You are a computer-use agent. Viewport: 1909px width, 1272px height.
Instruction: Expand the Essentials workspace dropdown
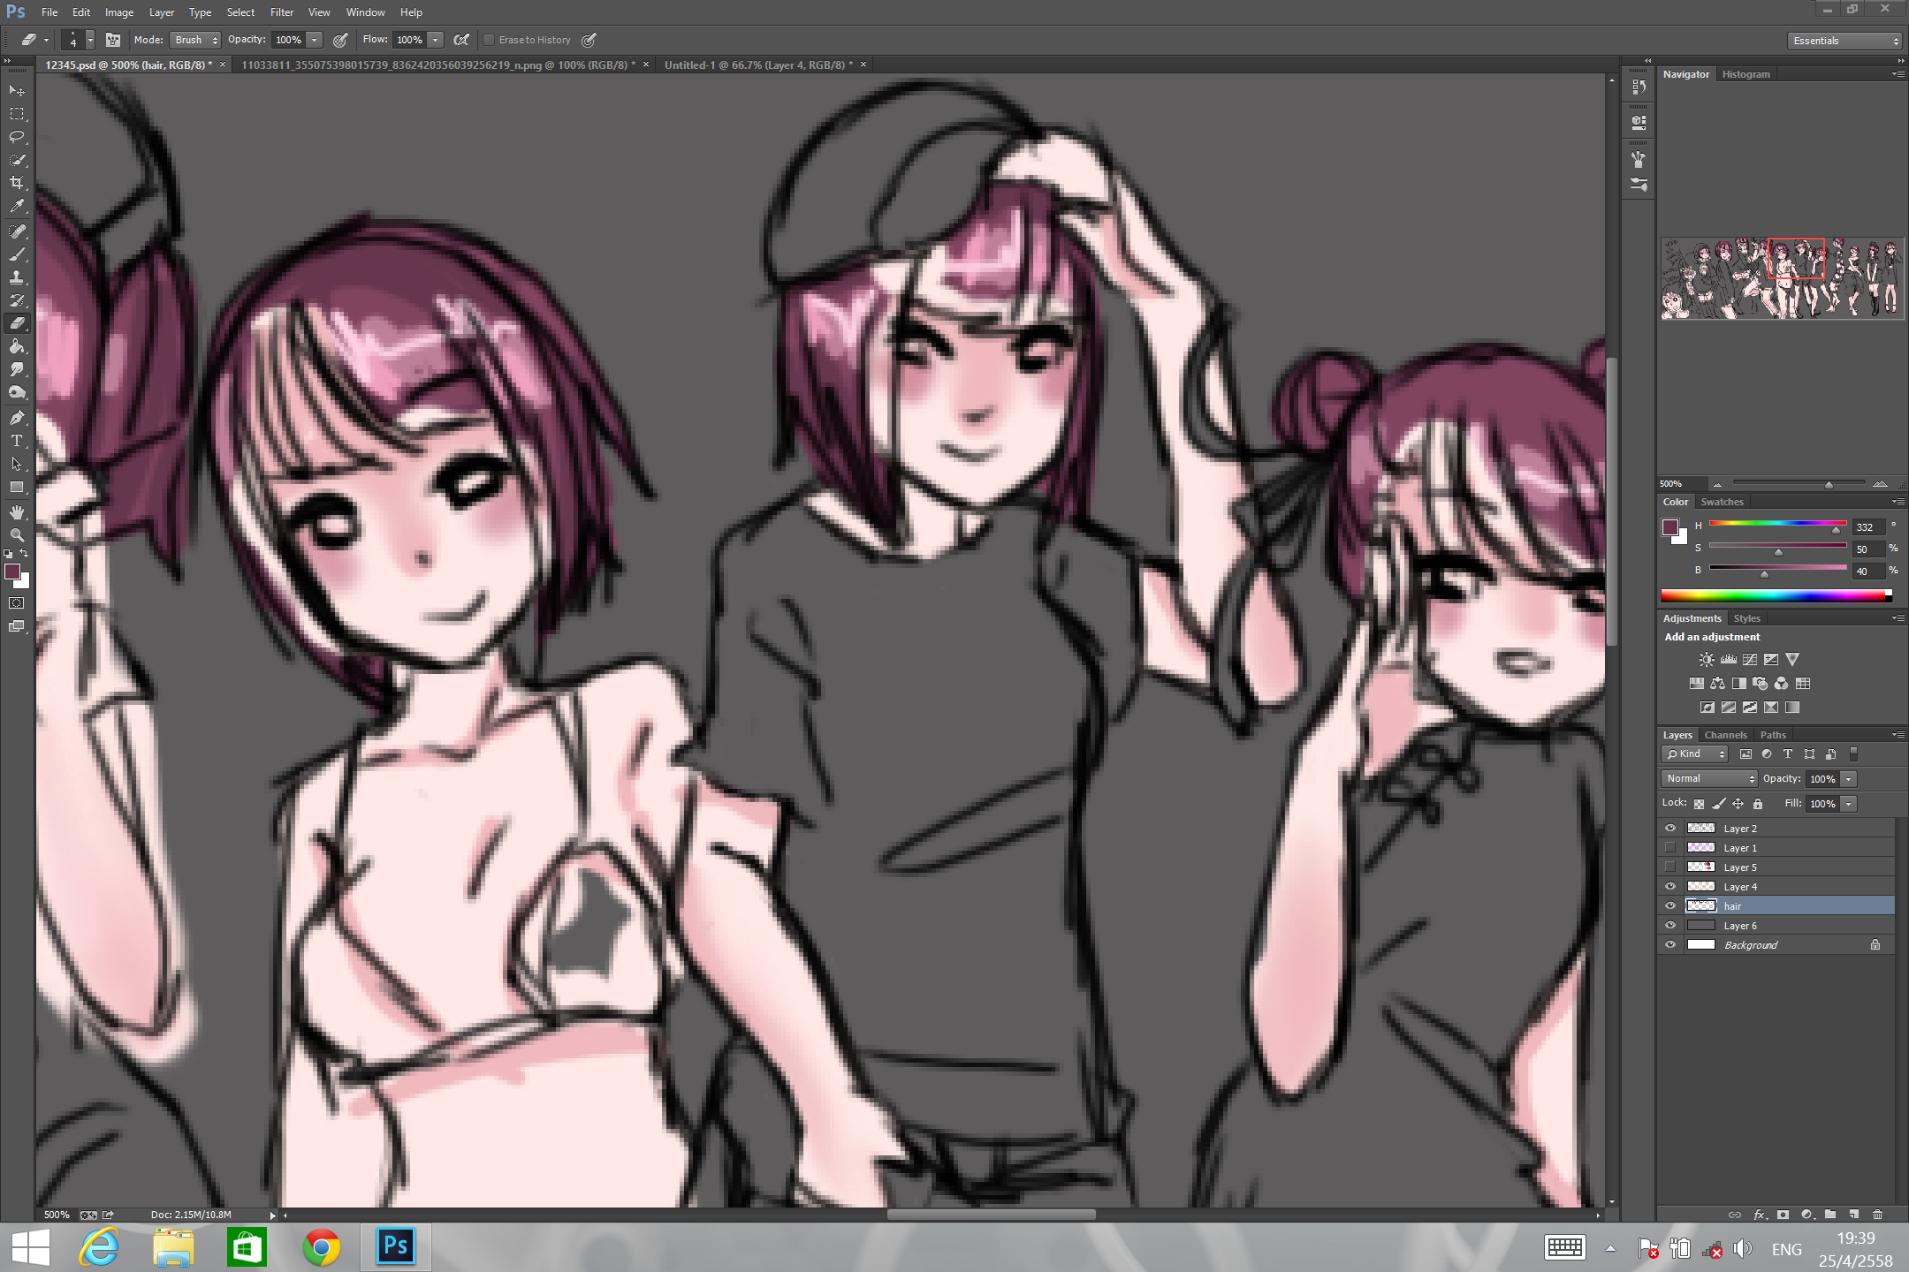coord(1844,41)
